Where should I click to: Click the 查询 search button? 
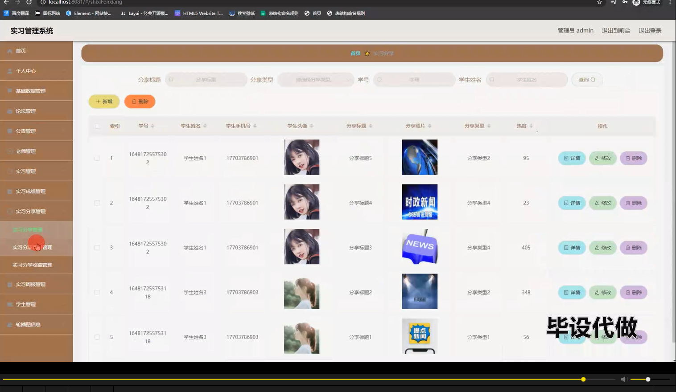coord(586,79)
